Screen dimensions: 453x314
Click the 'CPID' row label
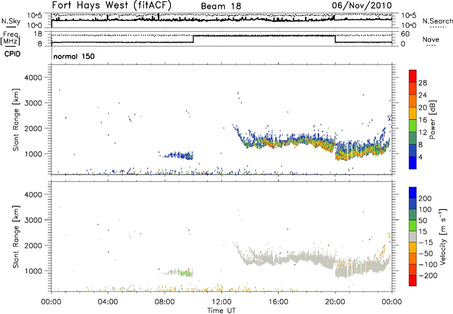click(x=12, y=54)
